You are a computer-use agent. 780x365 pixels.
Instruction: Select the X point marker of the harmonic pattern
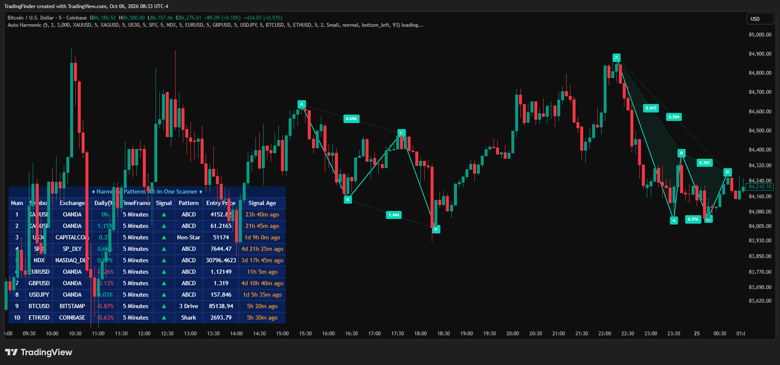616,58
